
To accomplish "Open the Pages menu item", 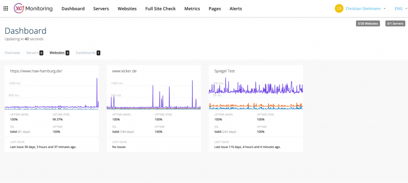I will click(215, 9).
